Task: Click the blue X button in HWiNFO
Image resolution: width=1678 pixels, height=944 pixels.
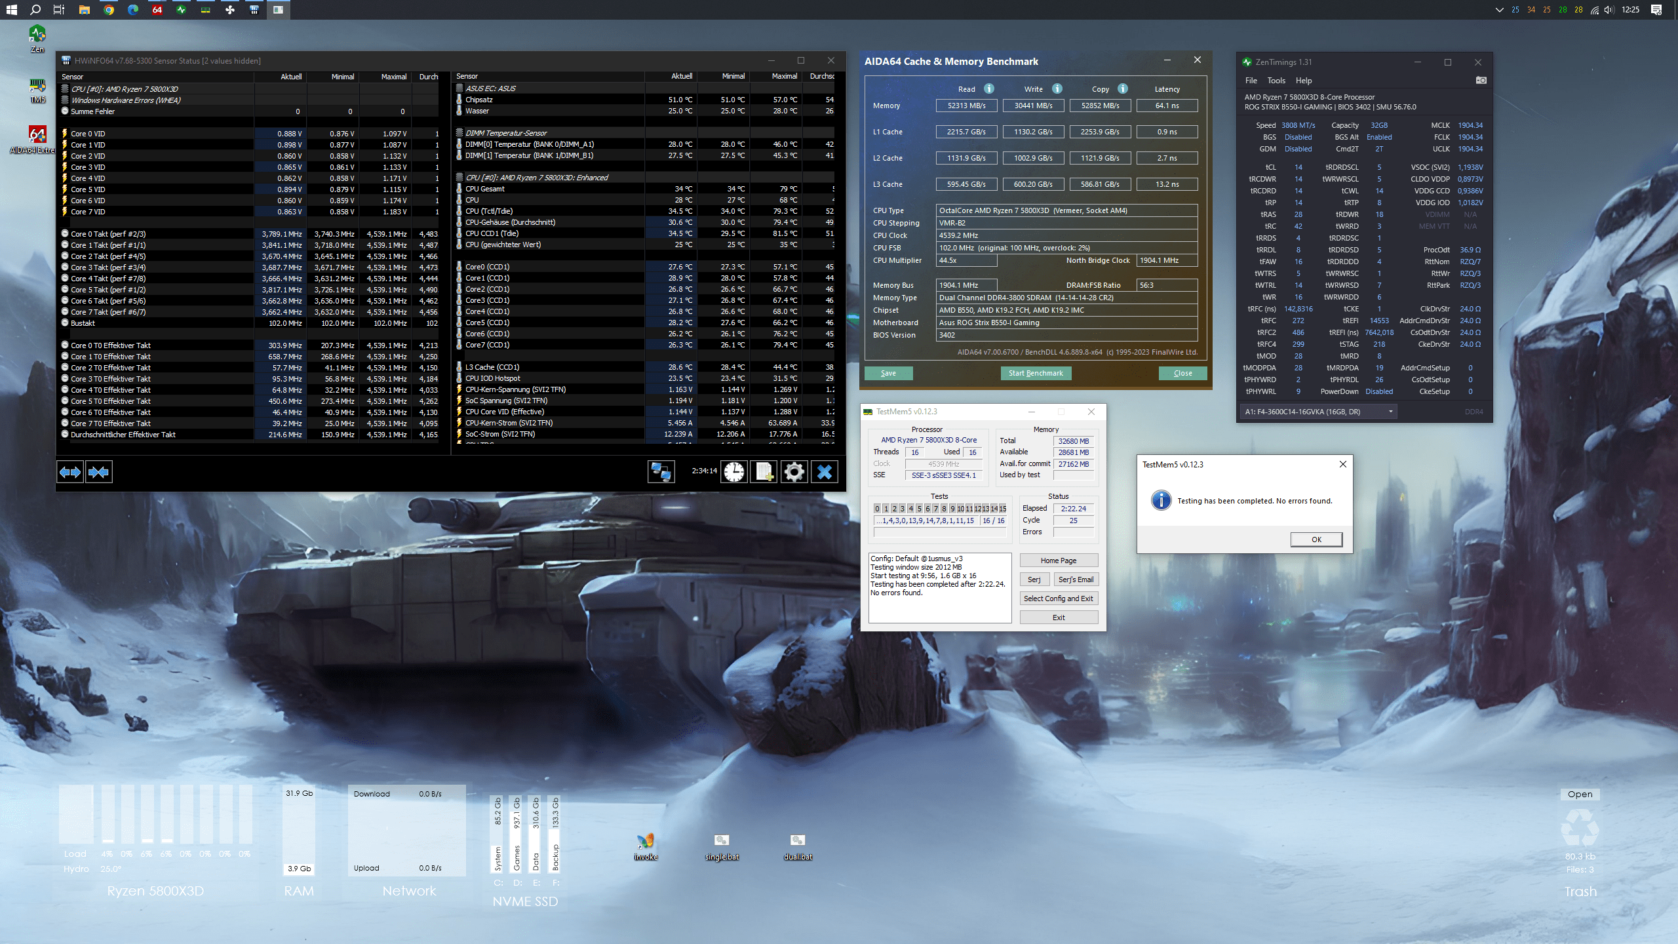Action: [x=825, y=471]
